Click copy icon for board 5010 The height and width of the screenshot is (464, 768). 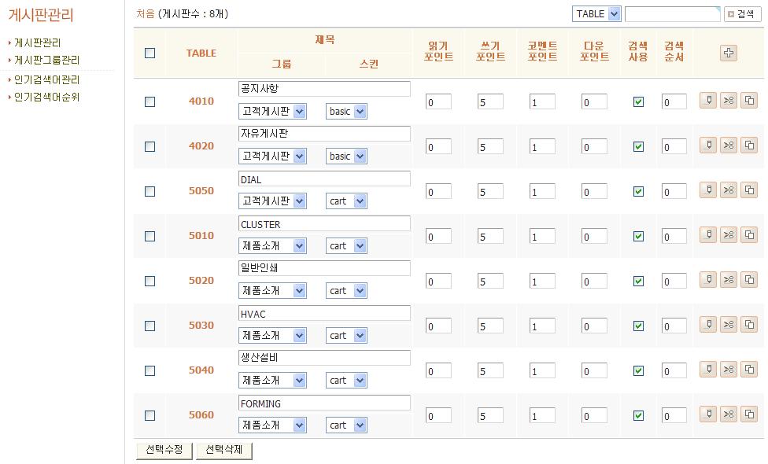pyautogui.click(x=749, y=235)
